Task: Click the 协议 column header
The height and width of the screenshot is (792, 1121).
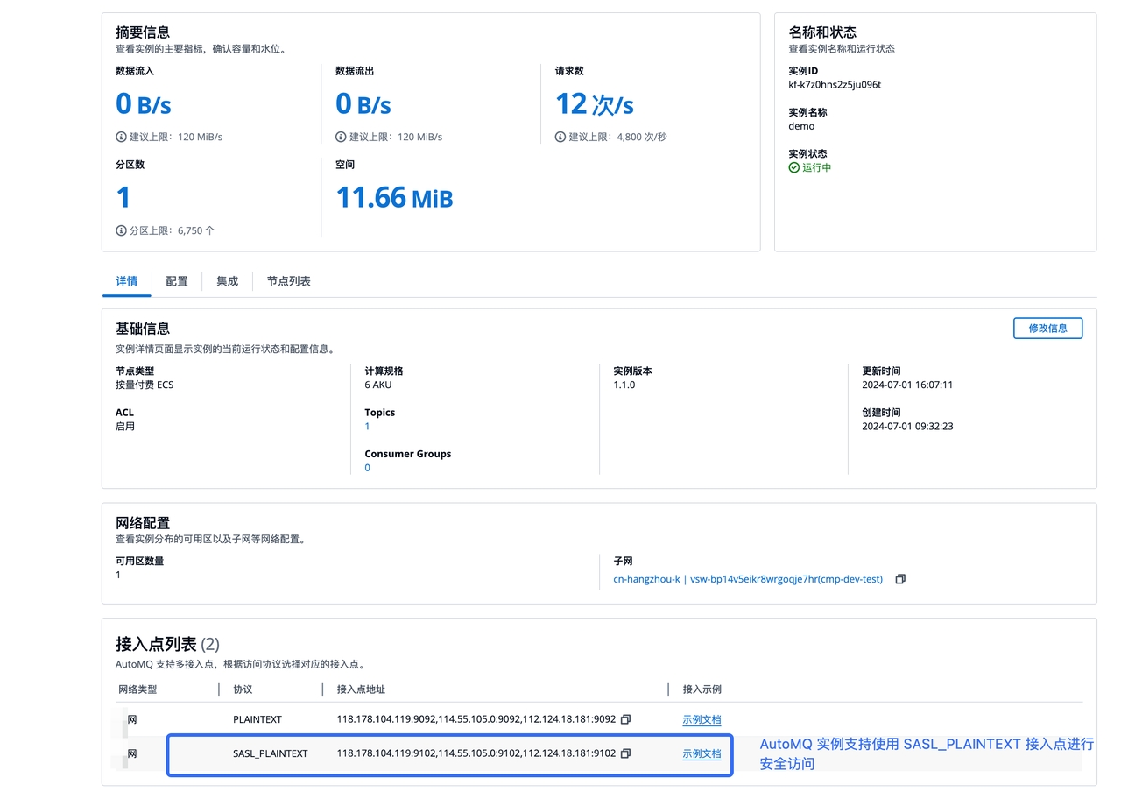Action: coord(243,689)
